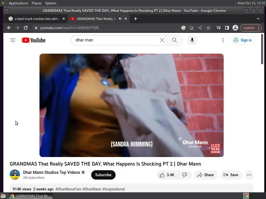Viewport: 266px width, 199px height.
Task: Click the Chrome icon in bottom tray
Action: coord(246,196)
